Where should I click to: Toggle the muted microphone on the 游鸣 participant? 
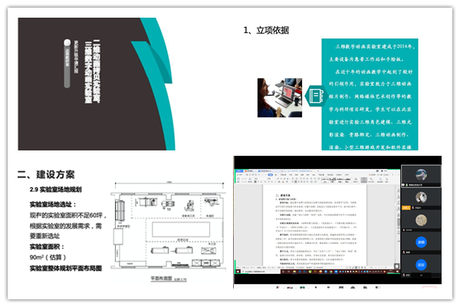[404, 253]
